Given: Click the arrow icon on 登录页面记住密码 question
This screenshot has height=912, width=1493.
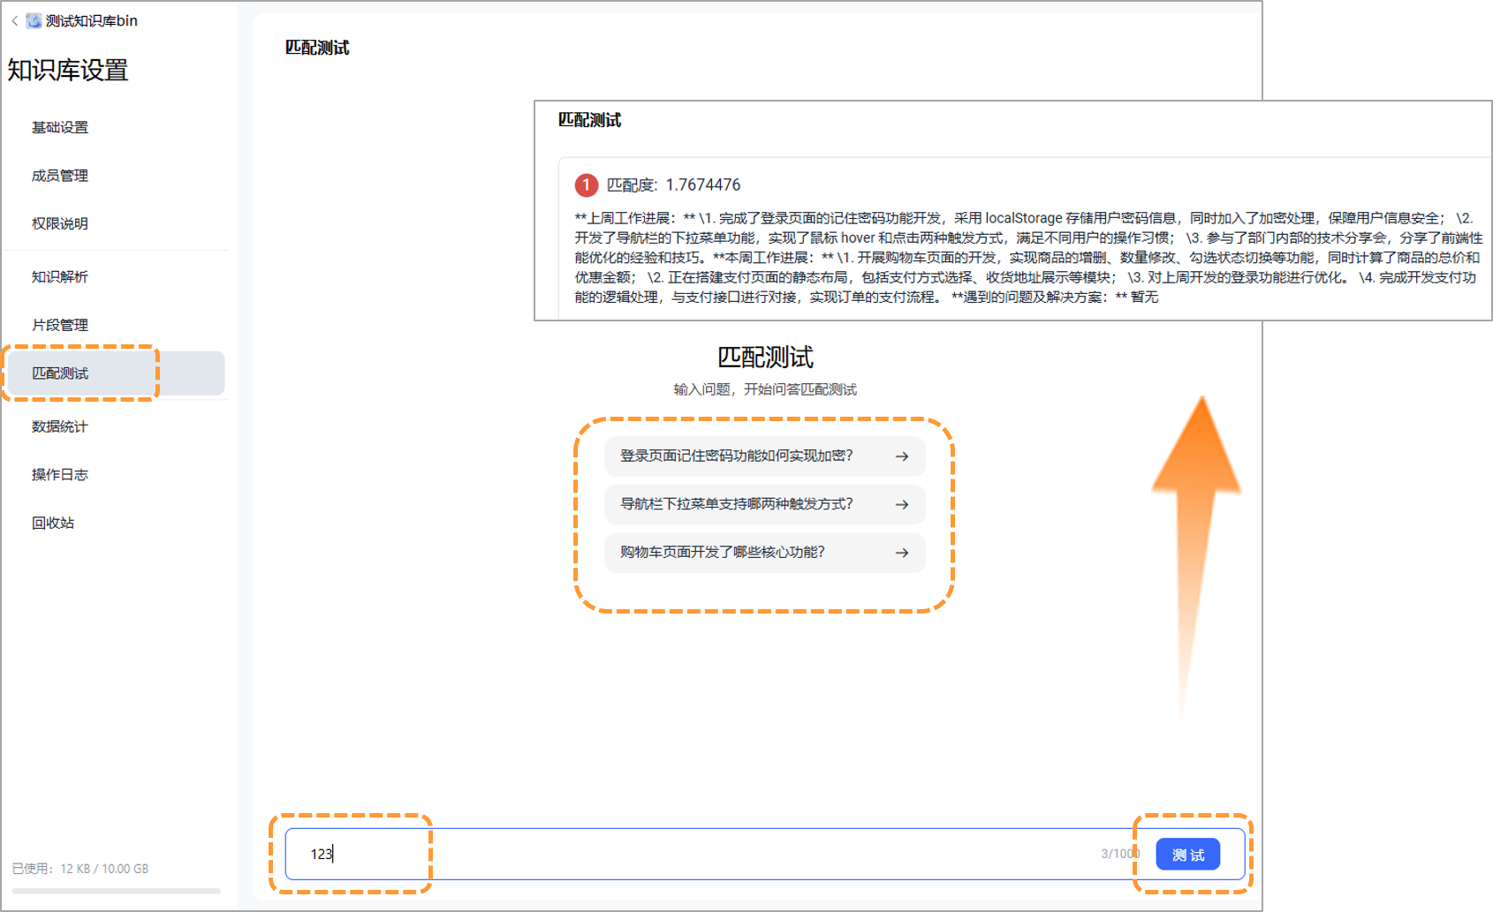Looking at the screenshot, I should (x=901, y=456).
